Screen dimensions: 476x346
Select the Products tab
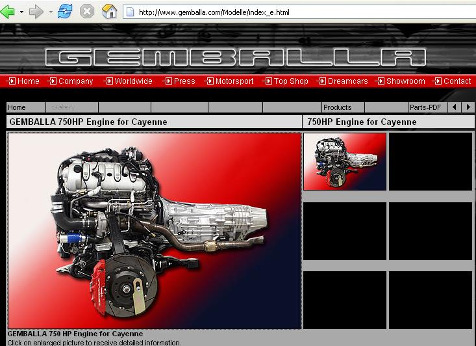pos(343,107)
